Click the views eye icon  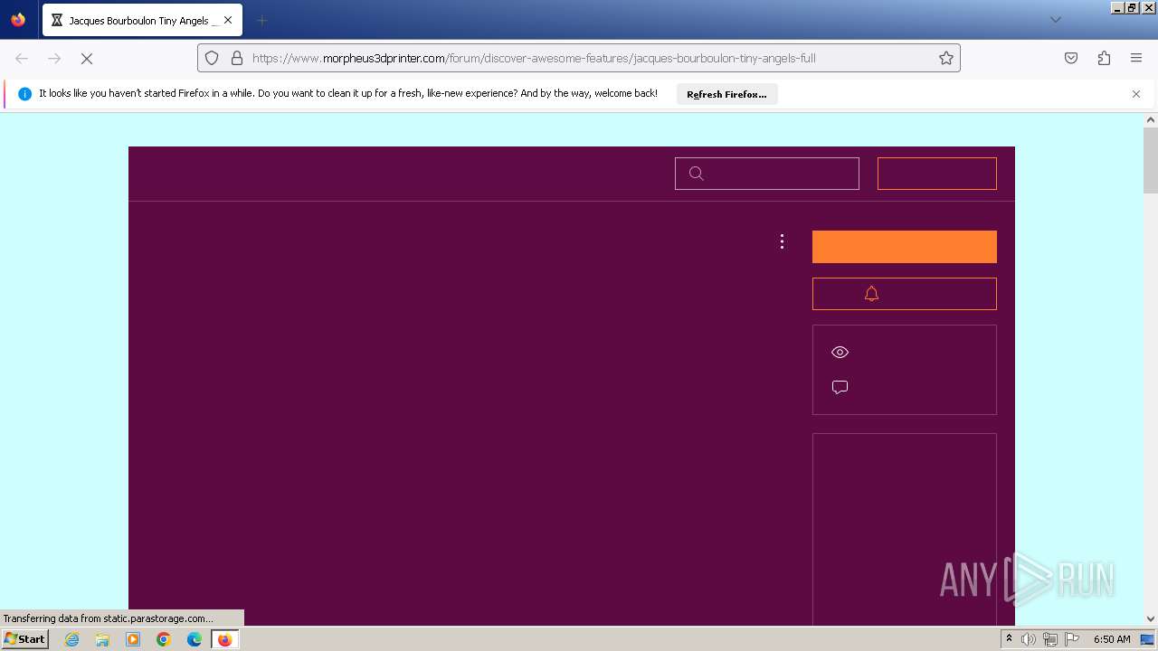tap(840, 353)
